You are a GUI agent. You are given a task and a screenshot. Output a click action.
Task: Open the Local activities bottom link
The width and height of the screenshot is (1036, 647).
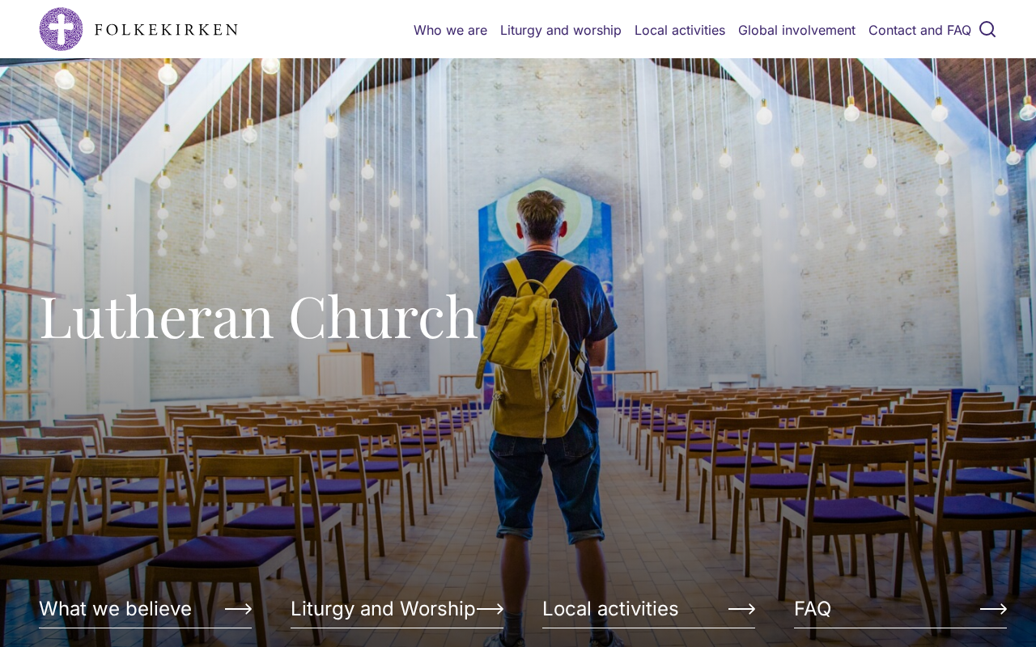pyautogui.click(x=610, y=609)
